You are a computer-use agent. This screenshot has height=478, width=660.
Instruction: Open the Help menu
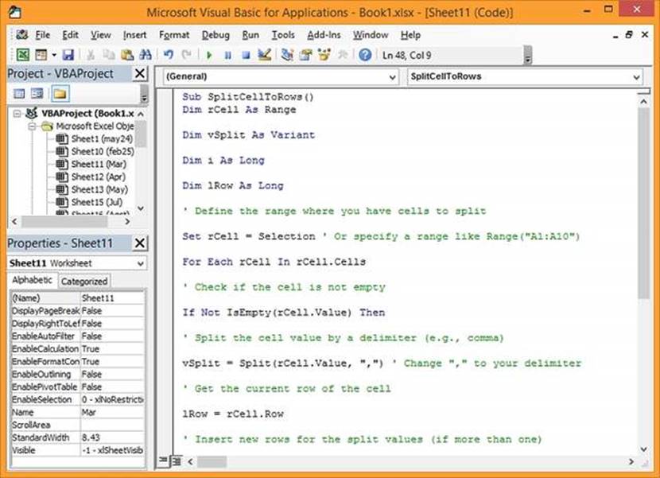(x=410, y=35)
